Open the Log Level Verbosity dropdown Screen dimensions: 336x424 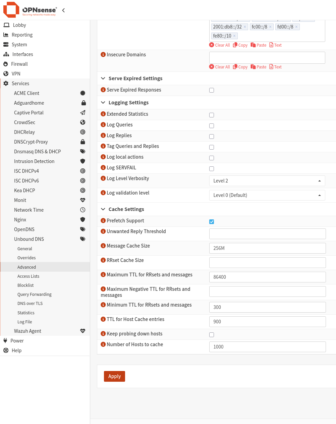(267, 181)
